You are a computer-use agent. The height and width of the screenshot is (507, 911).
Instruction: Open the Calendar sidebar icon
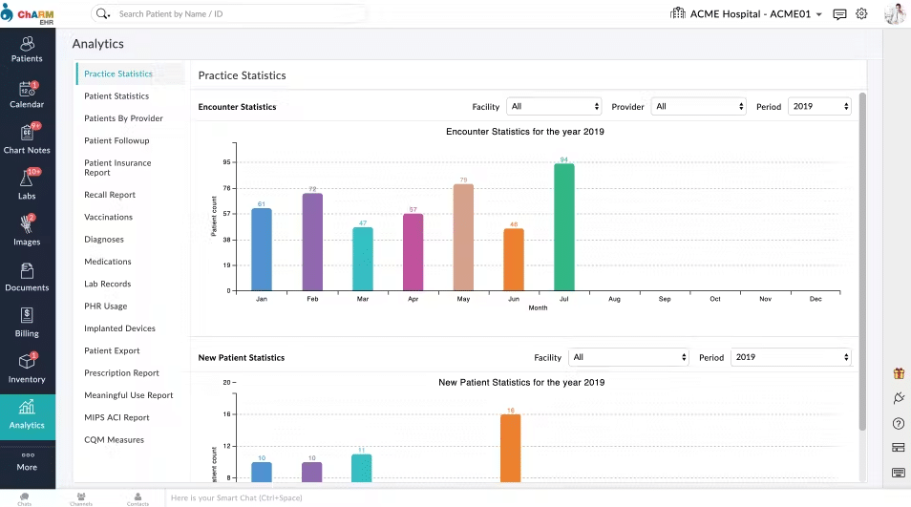[27, 95]
